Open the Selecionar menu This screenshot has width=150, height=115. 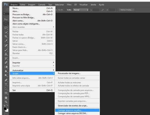(59, 4)
